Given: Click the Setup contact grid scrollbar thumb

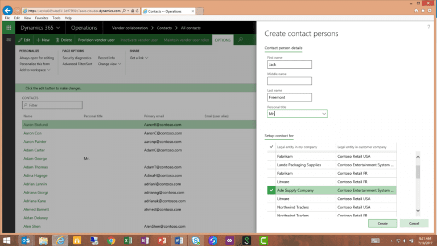Looking at the screenshot, I should (418, 172).
